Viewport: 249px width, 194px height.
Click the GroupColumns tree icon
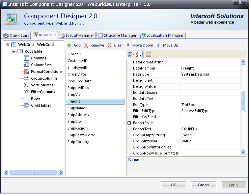tap(26, 78)
